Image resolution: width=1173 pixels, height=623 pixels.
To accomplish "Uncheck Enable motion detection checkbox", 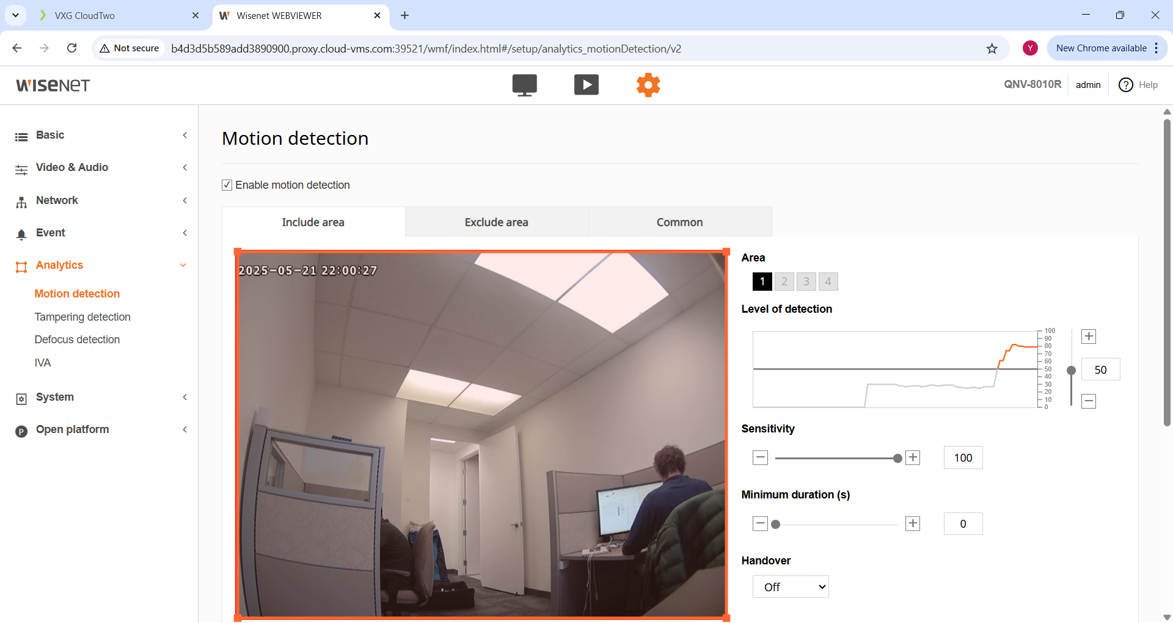I will [x=227, y=185].
